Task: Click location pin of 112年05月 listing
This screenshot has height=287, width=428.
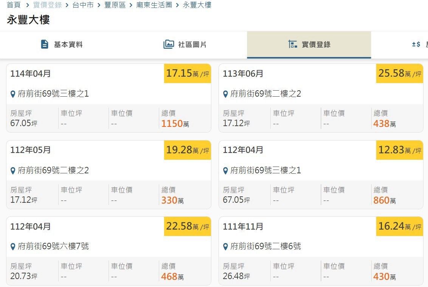Action: [13, 171]
